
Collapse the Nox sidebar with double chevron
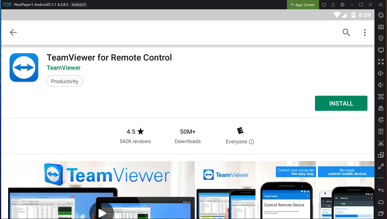click(x=380, y=5)
